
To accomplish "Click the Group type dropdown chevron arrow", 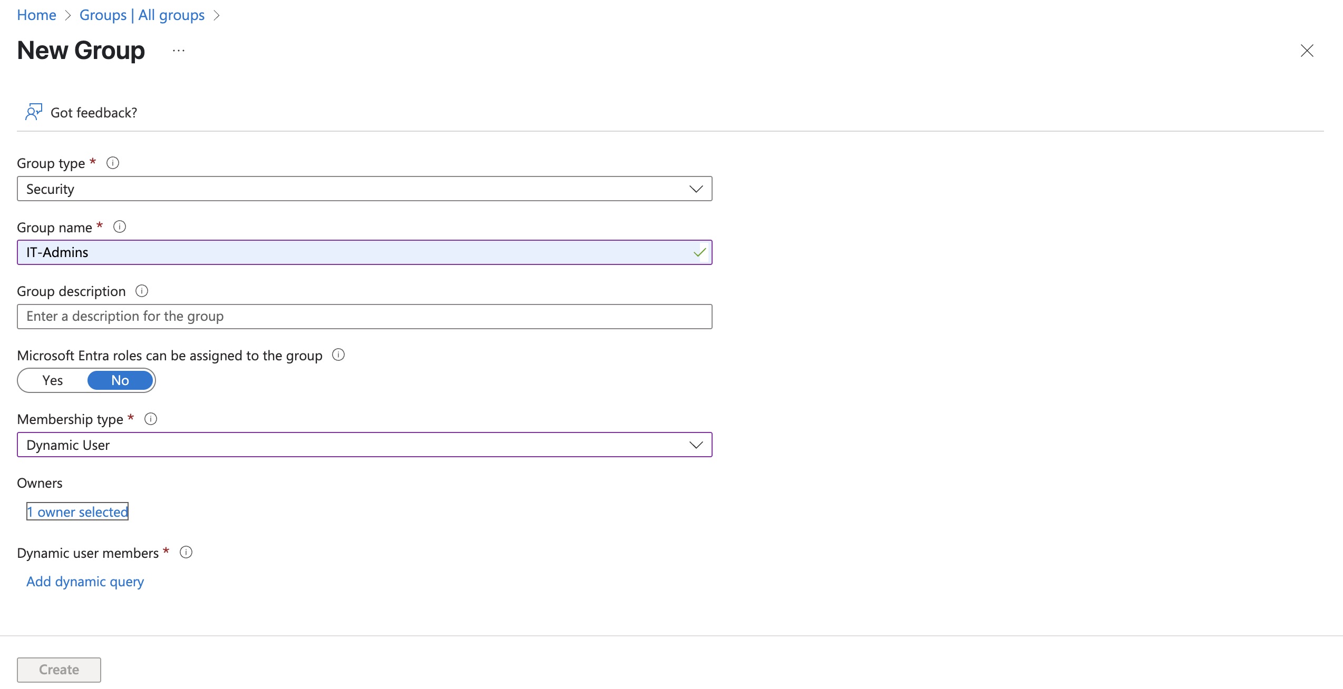I will (696, 189).
